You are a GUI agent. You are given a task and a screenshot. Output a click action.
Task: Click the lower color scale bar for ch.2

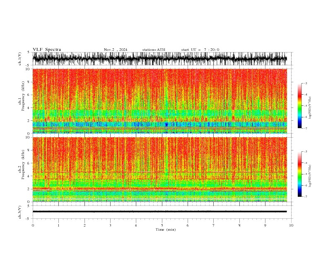(x=300, y=174)
